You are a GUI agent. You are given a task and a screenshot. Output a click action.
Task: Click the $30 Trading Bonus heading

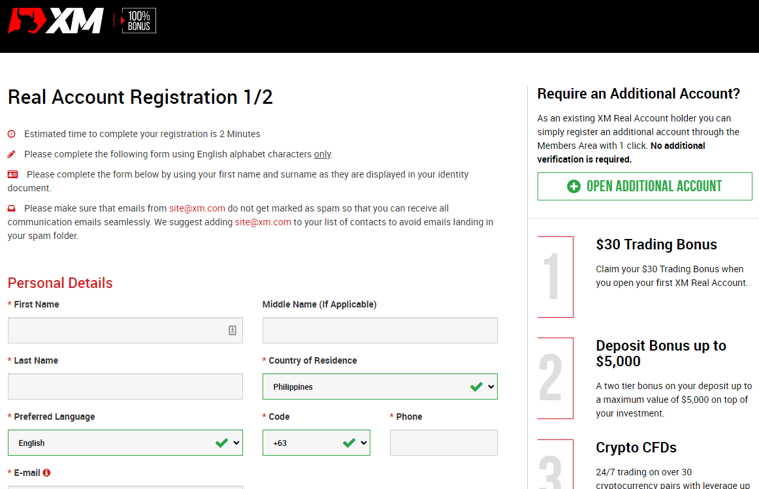point(656,245)
